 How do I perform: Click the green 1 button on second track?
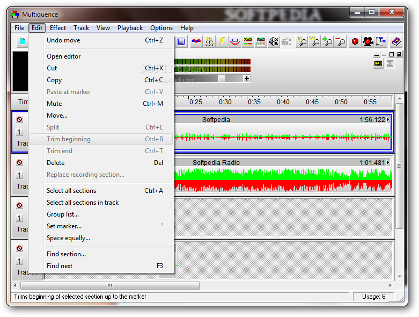tap(19, 175)
